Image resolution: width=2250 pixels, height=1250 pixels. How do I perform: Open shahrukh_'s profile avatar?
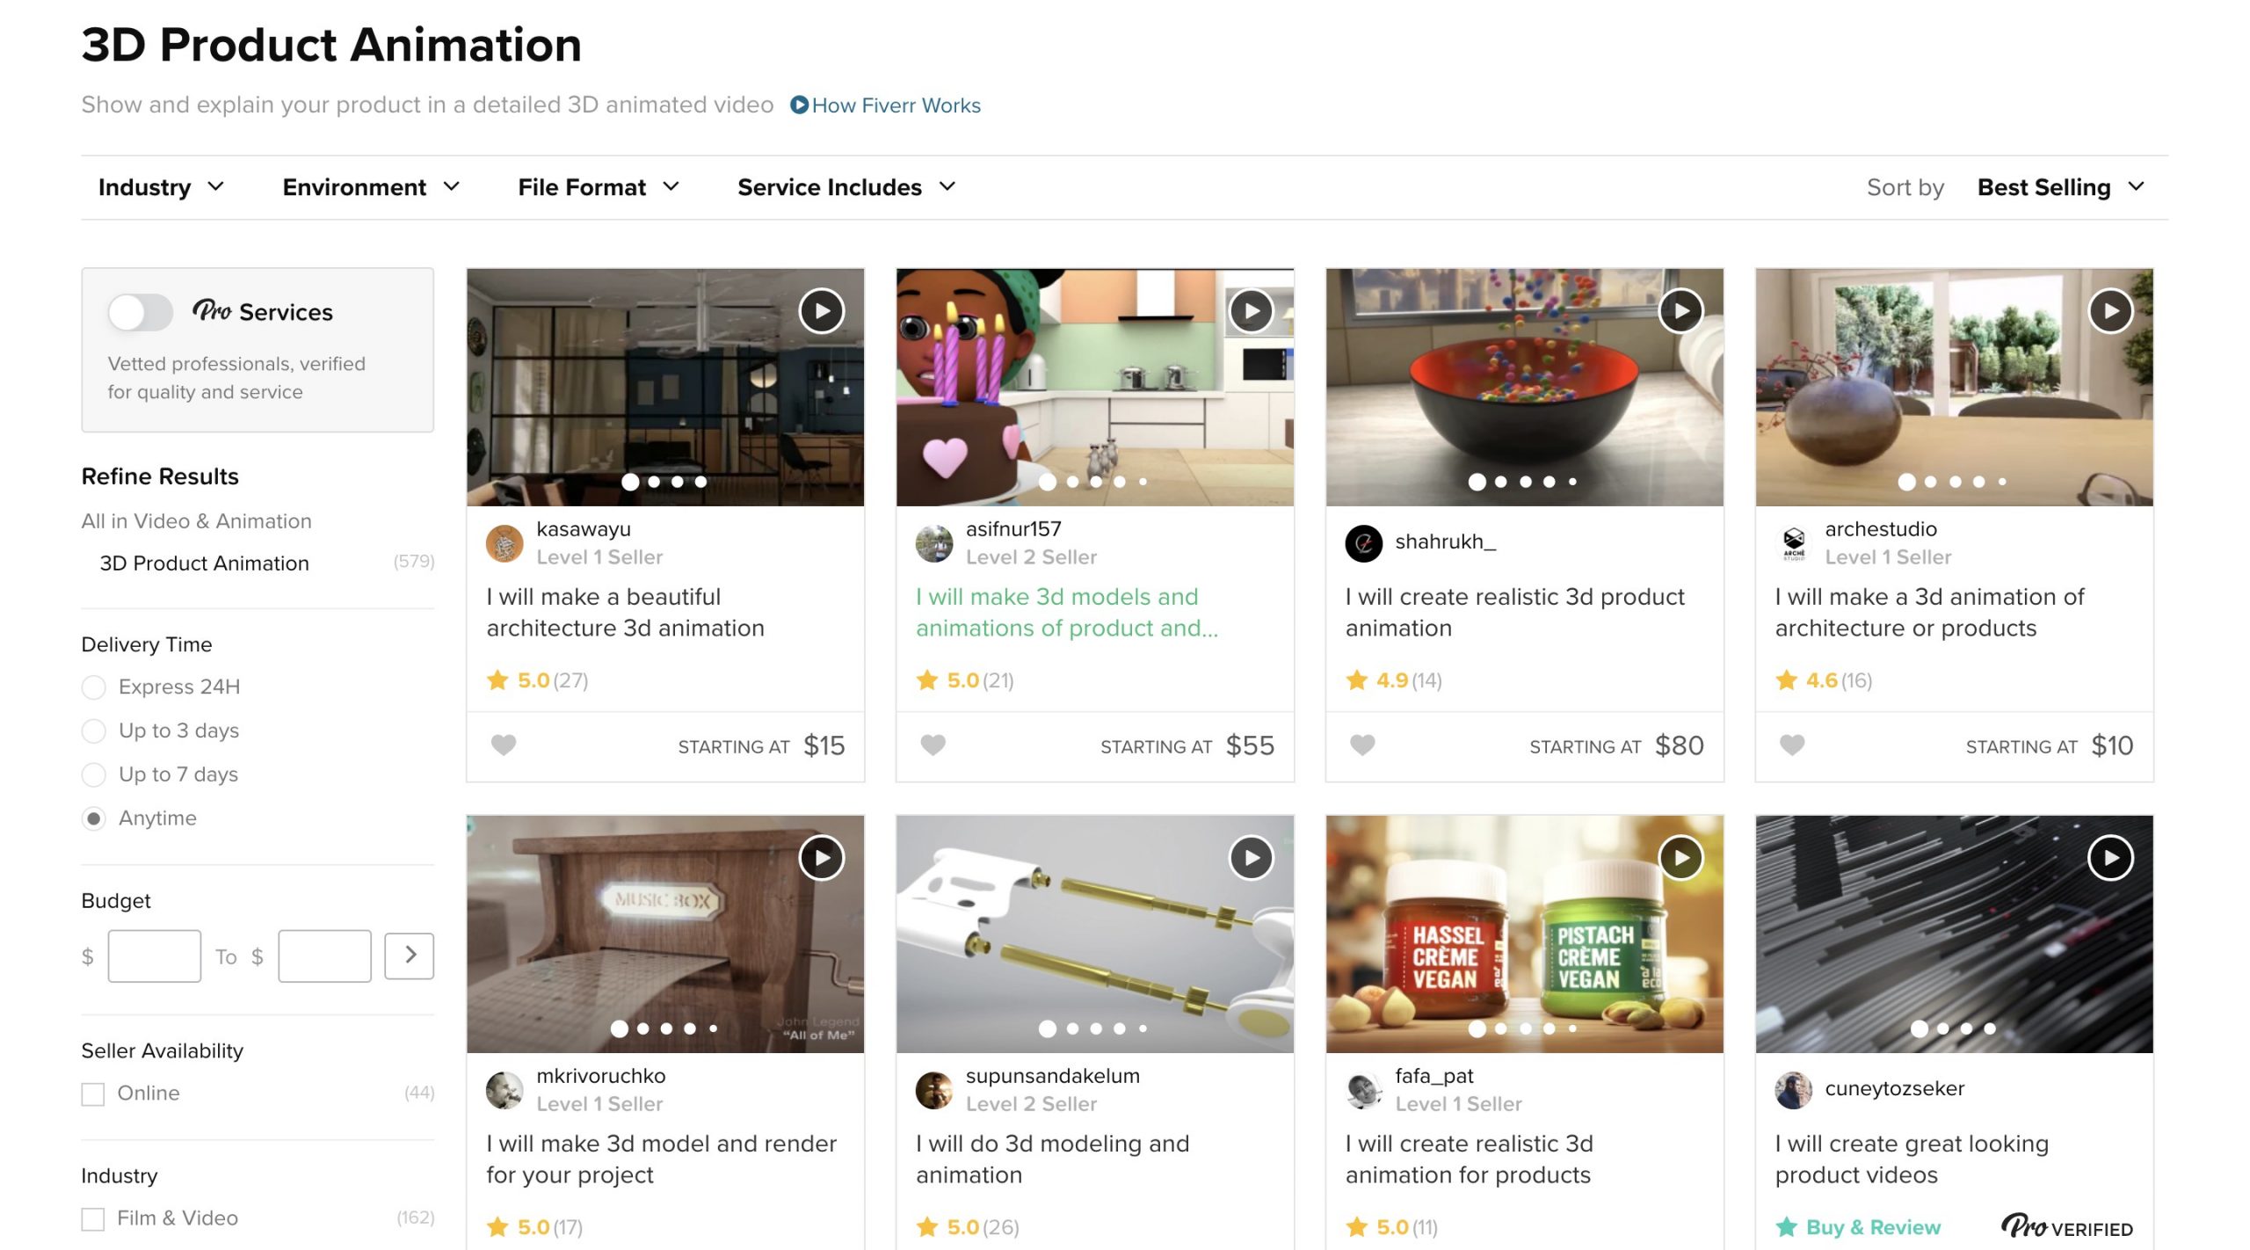(x=1364, y=543)
